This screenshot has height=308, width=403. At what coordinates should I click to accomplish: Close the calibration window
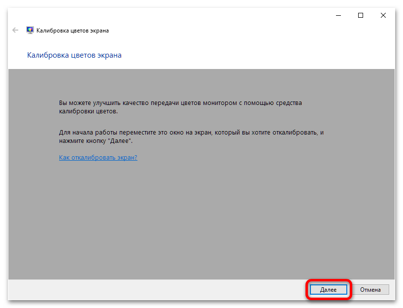point(383,15)
